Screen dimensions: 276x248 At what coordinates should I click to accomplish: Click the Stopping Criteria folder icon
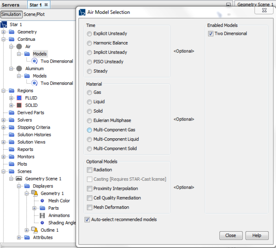pos(11,127)
